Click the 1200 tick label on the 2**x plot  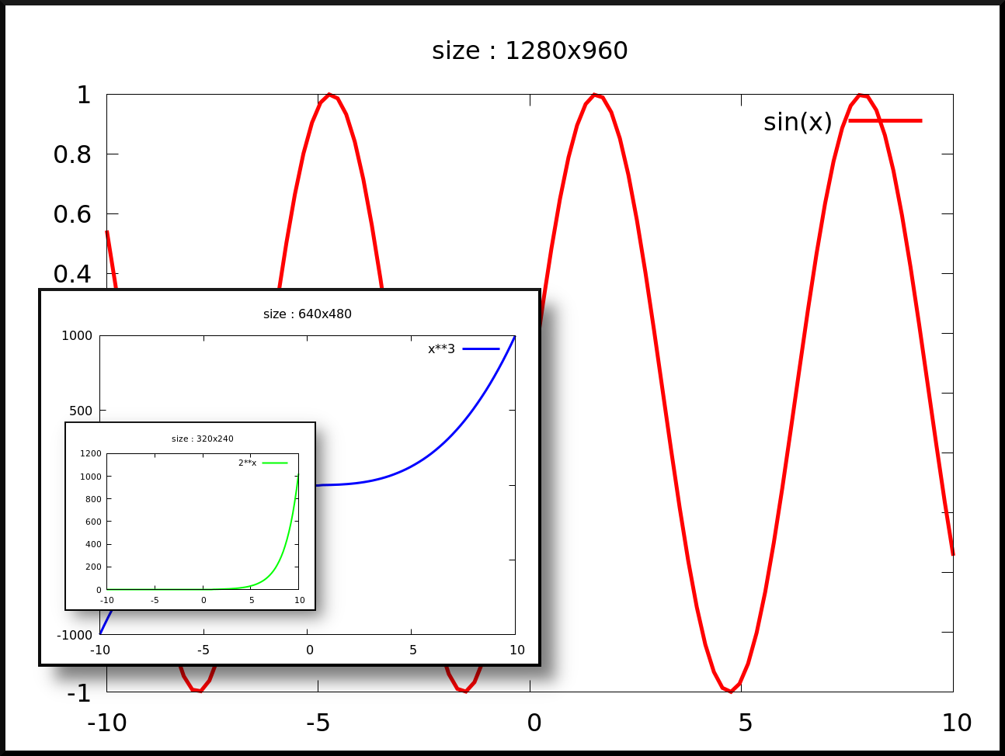click(91, 453)
